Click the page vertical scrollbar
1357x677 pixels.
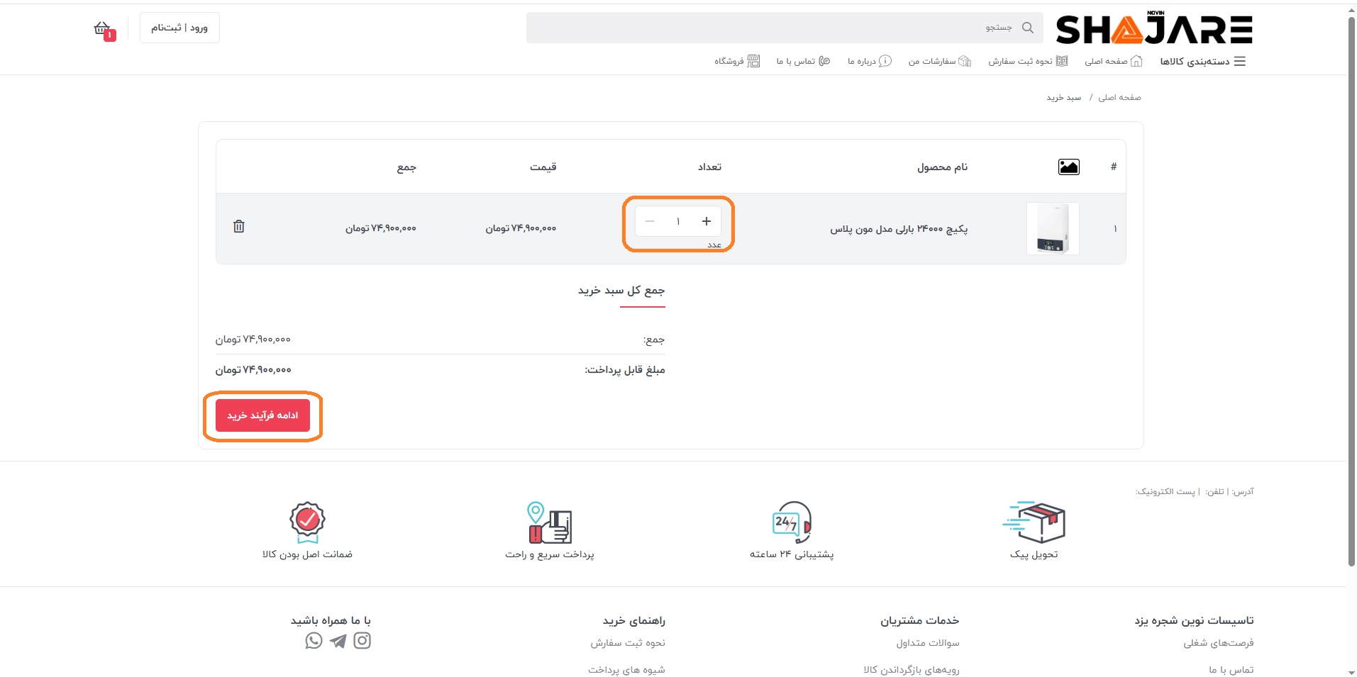click(x=1351, y=284)
